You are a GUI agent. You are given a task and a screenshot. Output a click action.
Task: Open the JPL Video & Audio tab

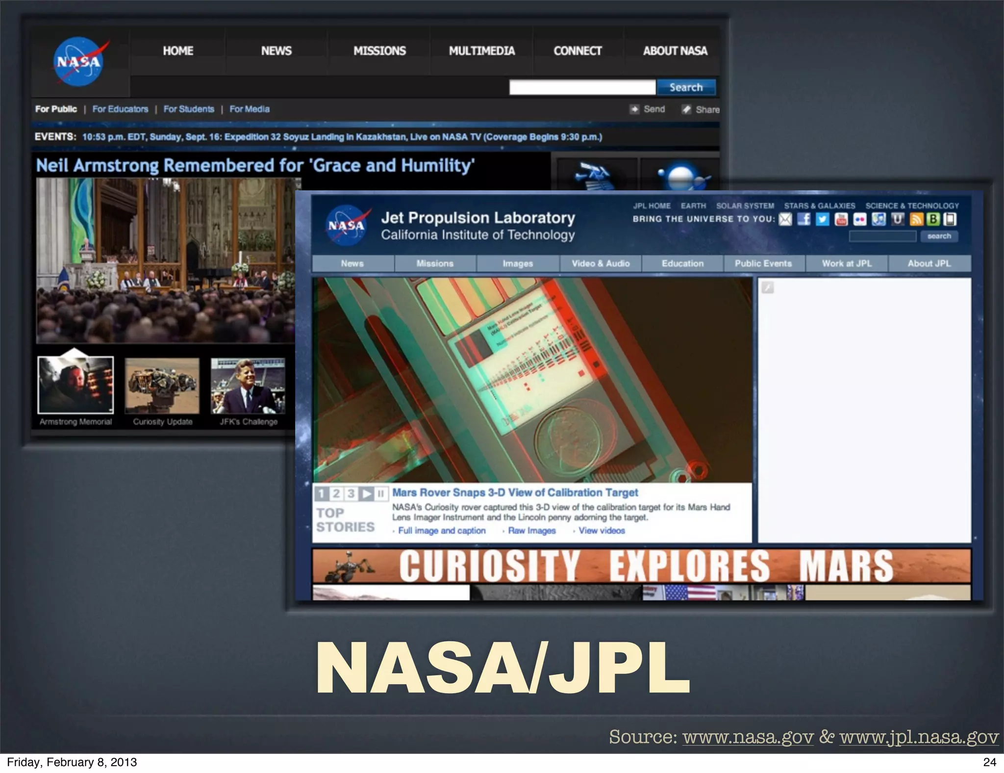(x=601, y=263)
